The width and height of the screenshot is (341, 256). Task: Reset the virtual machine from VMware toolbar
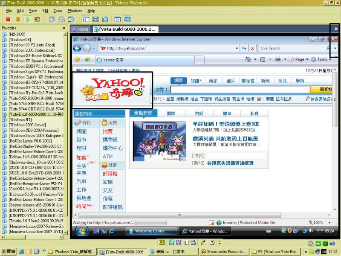coord(37,19)
